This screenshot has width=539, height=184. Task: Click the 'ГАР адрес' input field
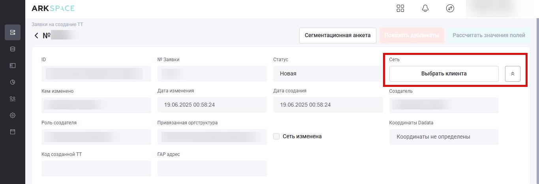click(212, 169)
